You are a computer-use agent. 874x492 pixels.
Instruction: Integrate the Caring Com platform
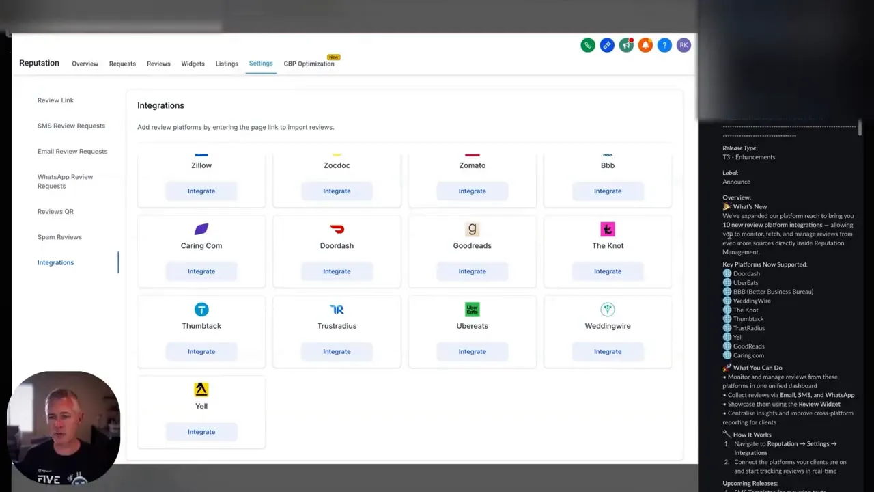coord(201,271)
